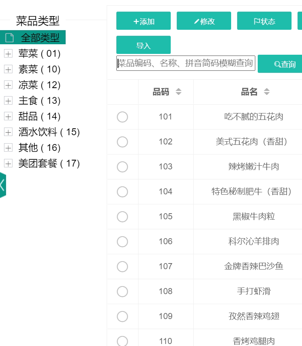
Task: Click the 添加 (add) button
Action: (143, 21)
